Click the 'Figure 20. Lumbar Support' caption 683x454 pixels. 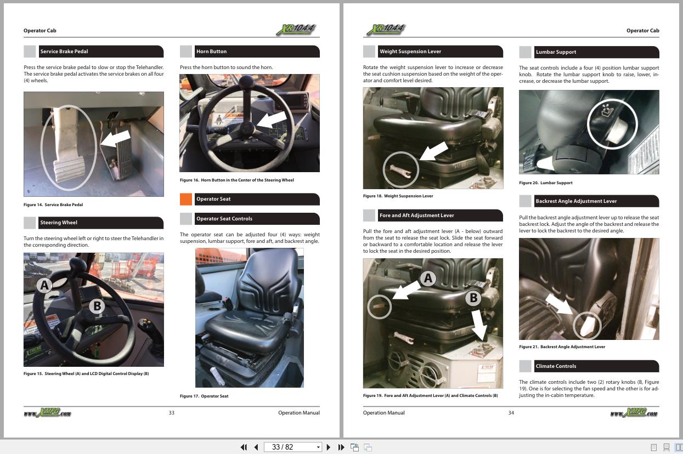pos(546,183)
